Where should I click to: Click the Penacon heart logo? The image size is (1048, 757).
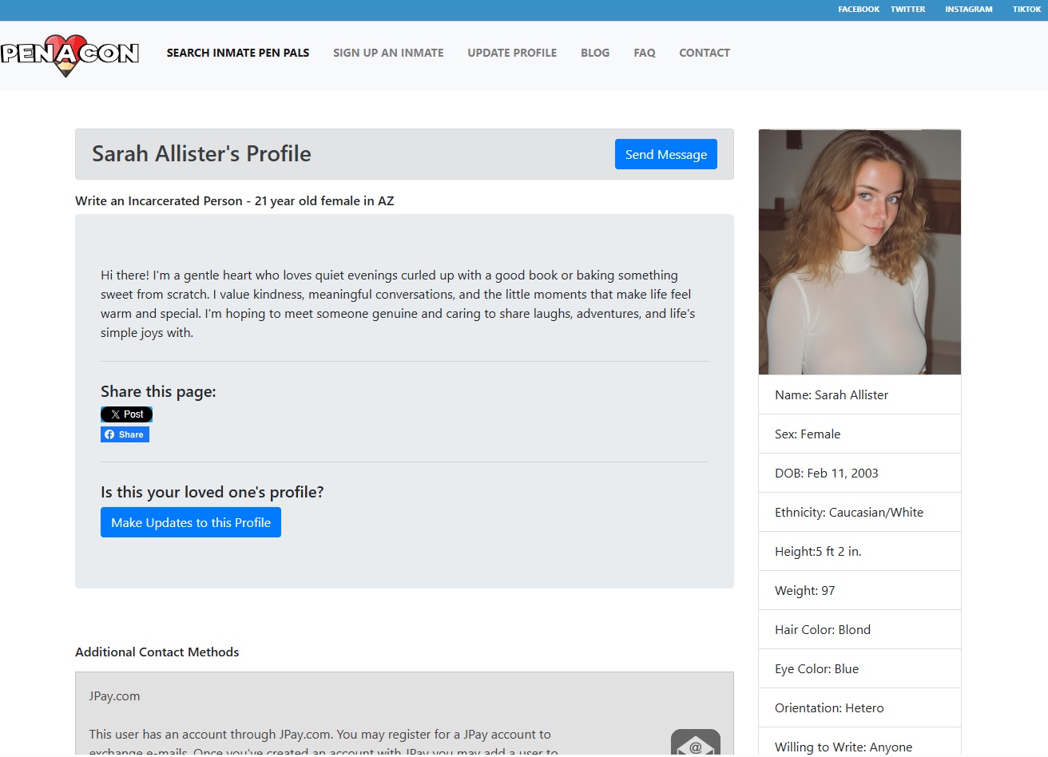(70, 54)
